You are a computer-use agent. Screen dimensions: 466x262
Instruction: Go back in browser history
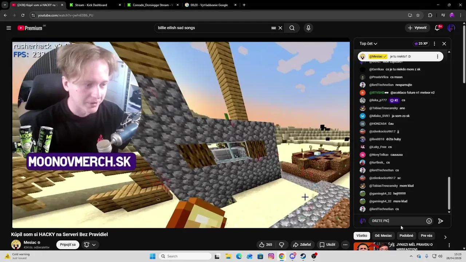pos(5,15)
